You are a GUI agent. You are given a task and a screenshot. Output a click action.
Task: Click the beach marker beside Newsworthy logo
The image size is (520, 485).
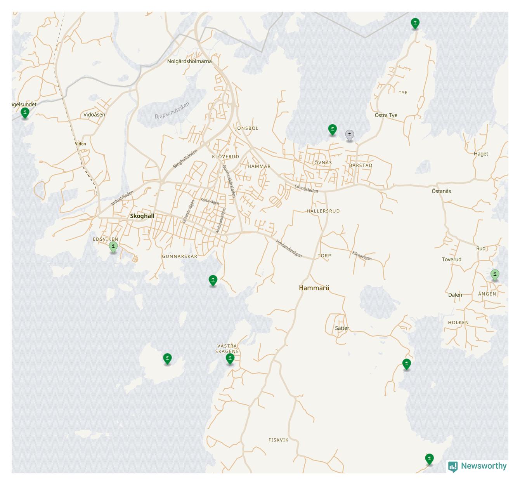(429, 459)
